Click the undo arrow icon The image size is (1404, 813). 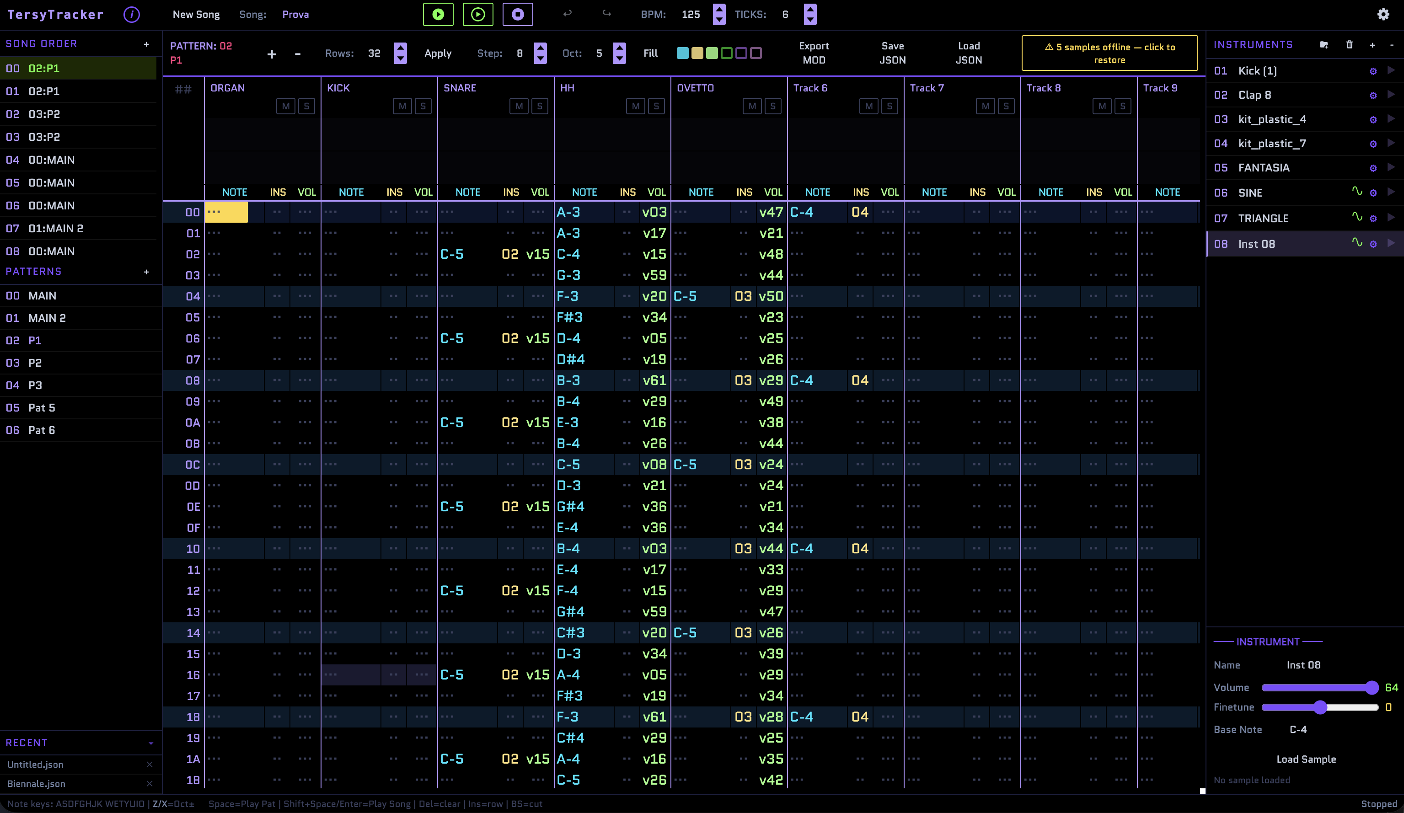pyautogui.click(x=567, y=14)
